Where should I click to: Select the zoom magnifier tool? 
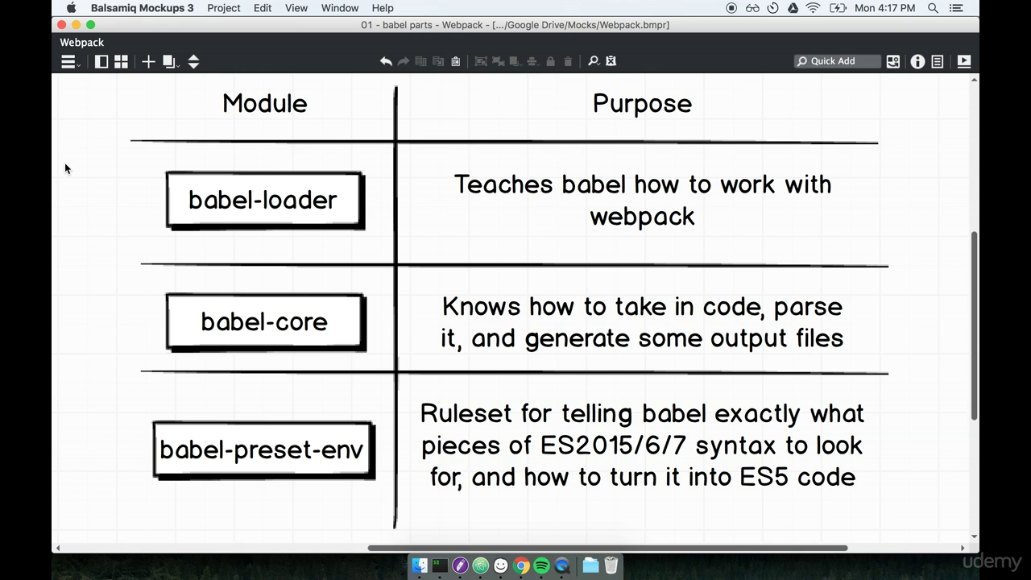pos(592,61)
